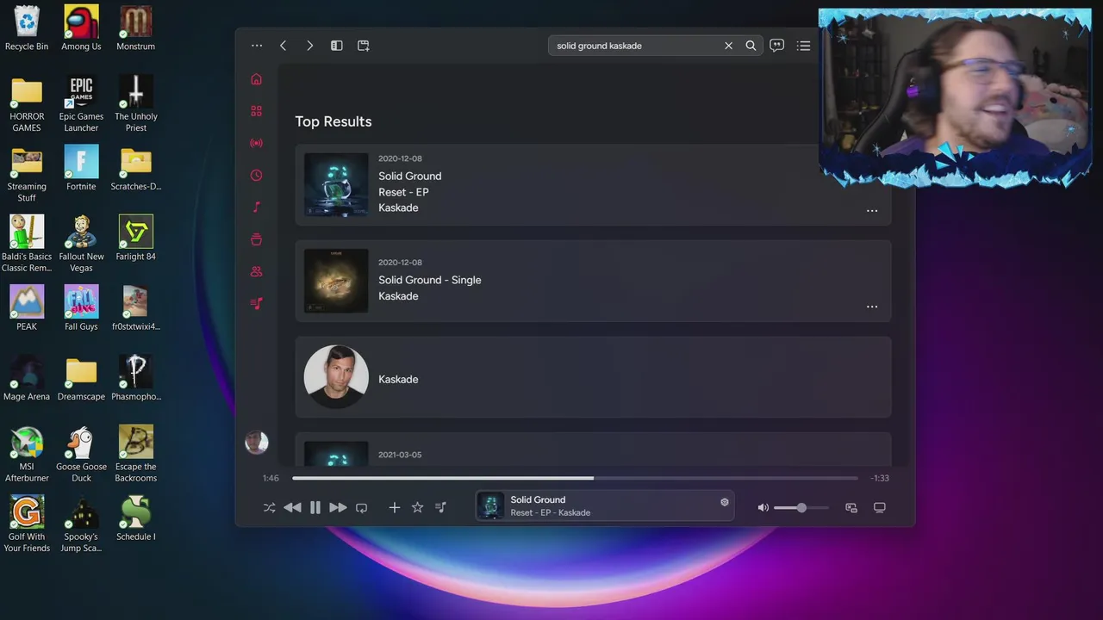Click the Top Results heading
1103x620 pixels.
333,121
